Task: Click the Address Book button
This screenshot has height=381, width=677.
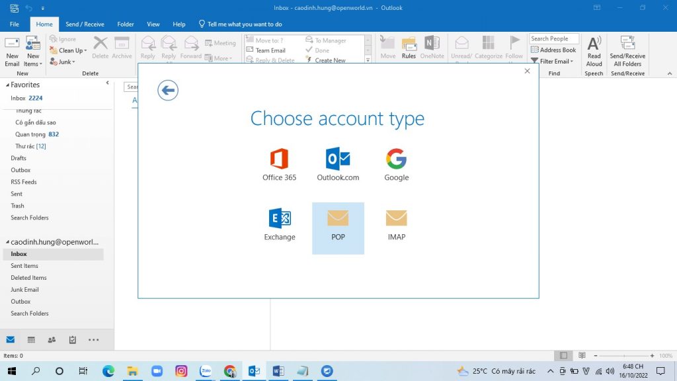Action: coord(553,50)
